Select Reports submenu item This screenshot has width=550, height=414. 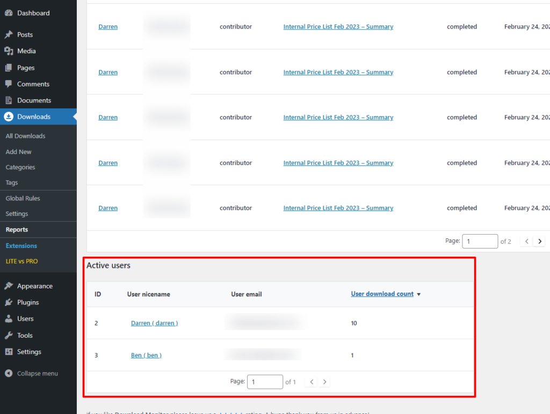click(x=17, y=230)
